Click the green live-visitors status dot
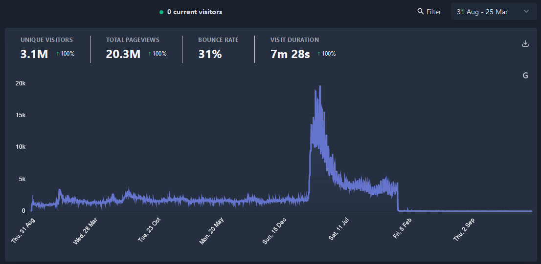The image size is (541, 264). (161, 12)
